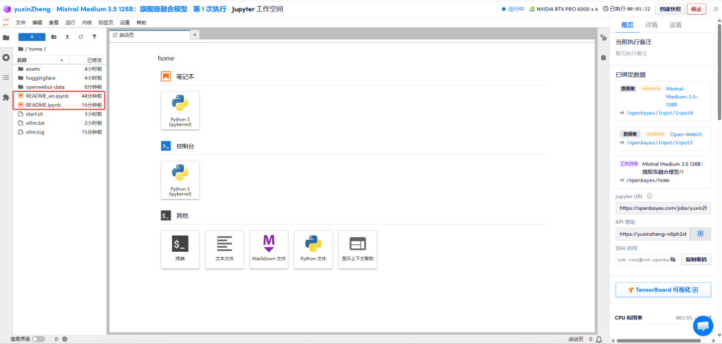This screenshot has height=344, width=722.
Task: Select the openwebui-data folder
Action: (x=60, y=87)
